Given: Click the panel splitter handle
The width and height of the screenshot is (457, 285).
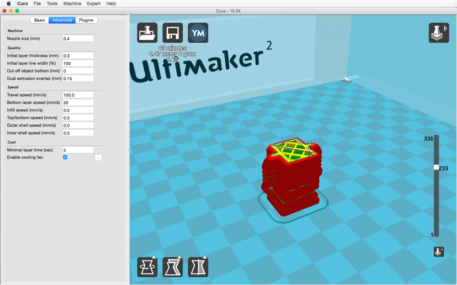Looking at the screenshot, I should (128, 150).
